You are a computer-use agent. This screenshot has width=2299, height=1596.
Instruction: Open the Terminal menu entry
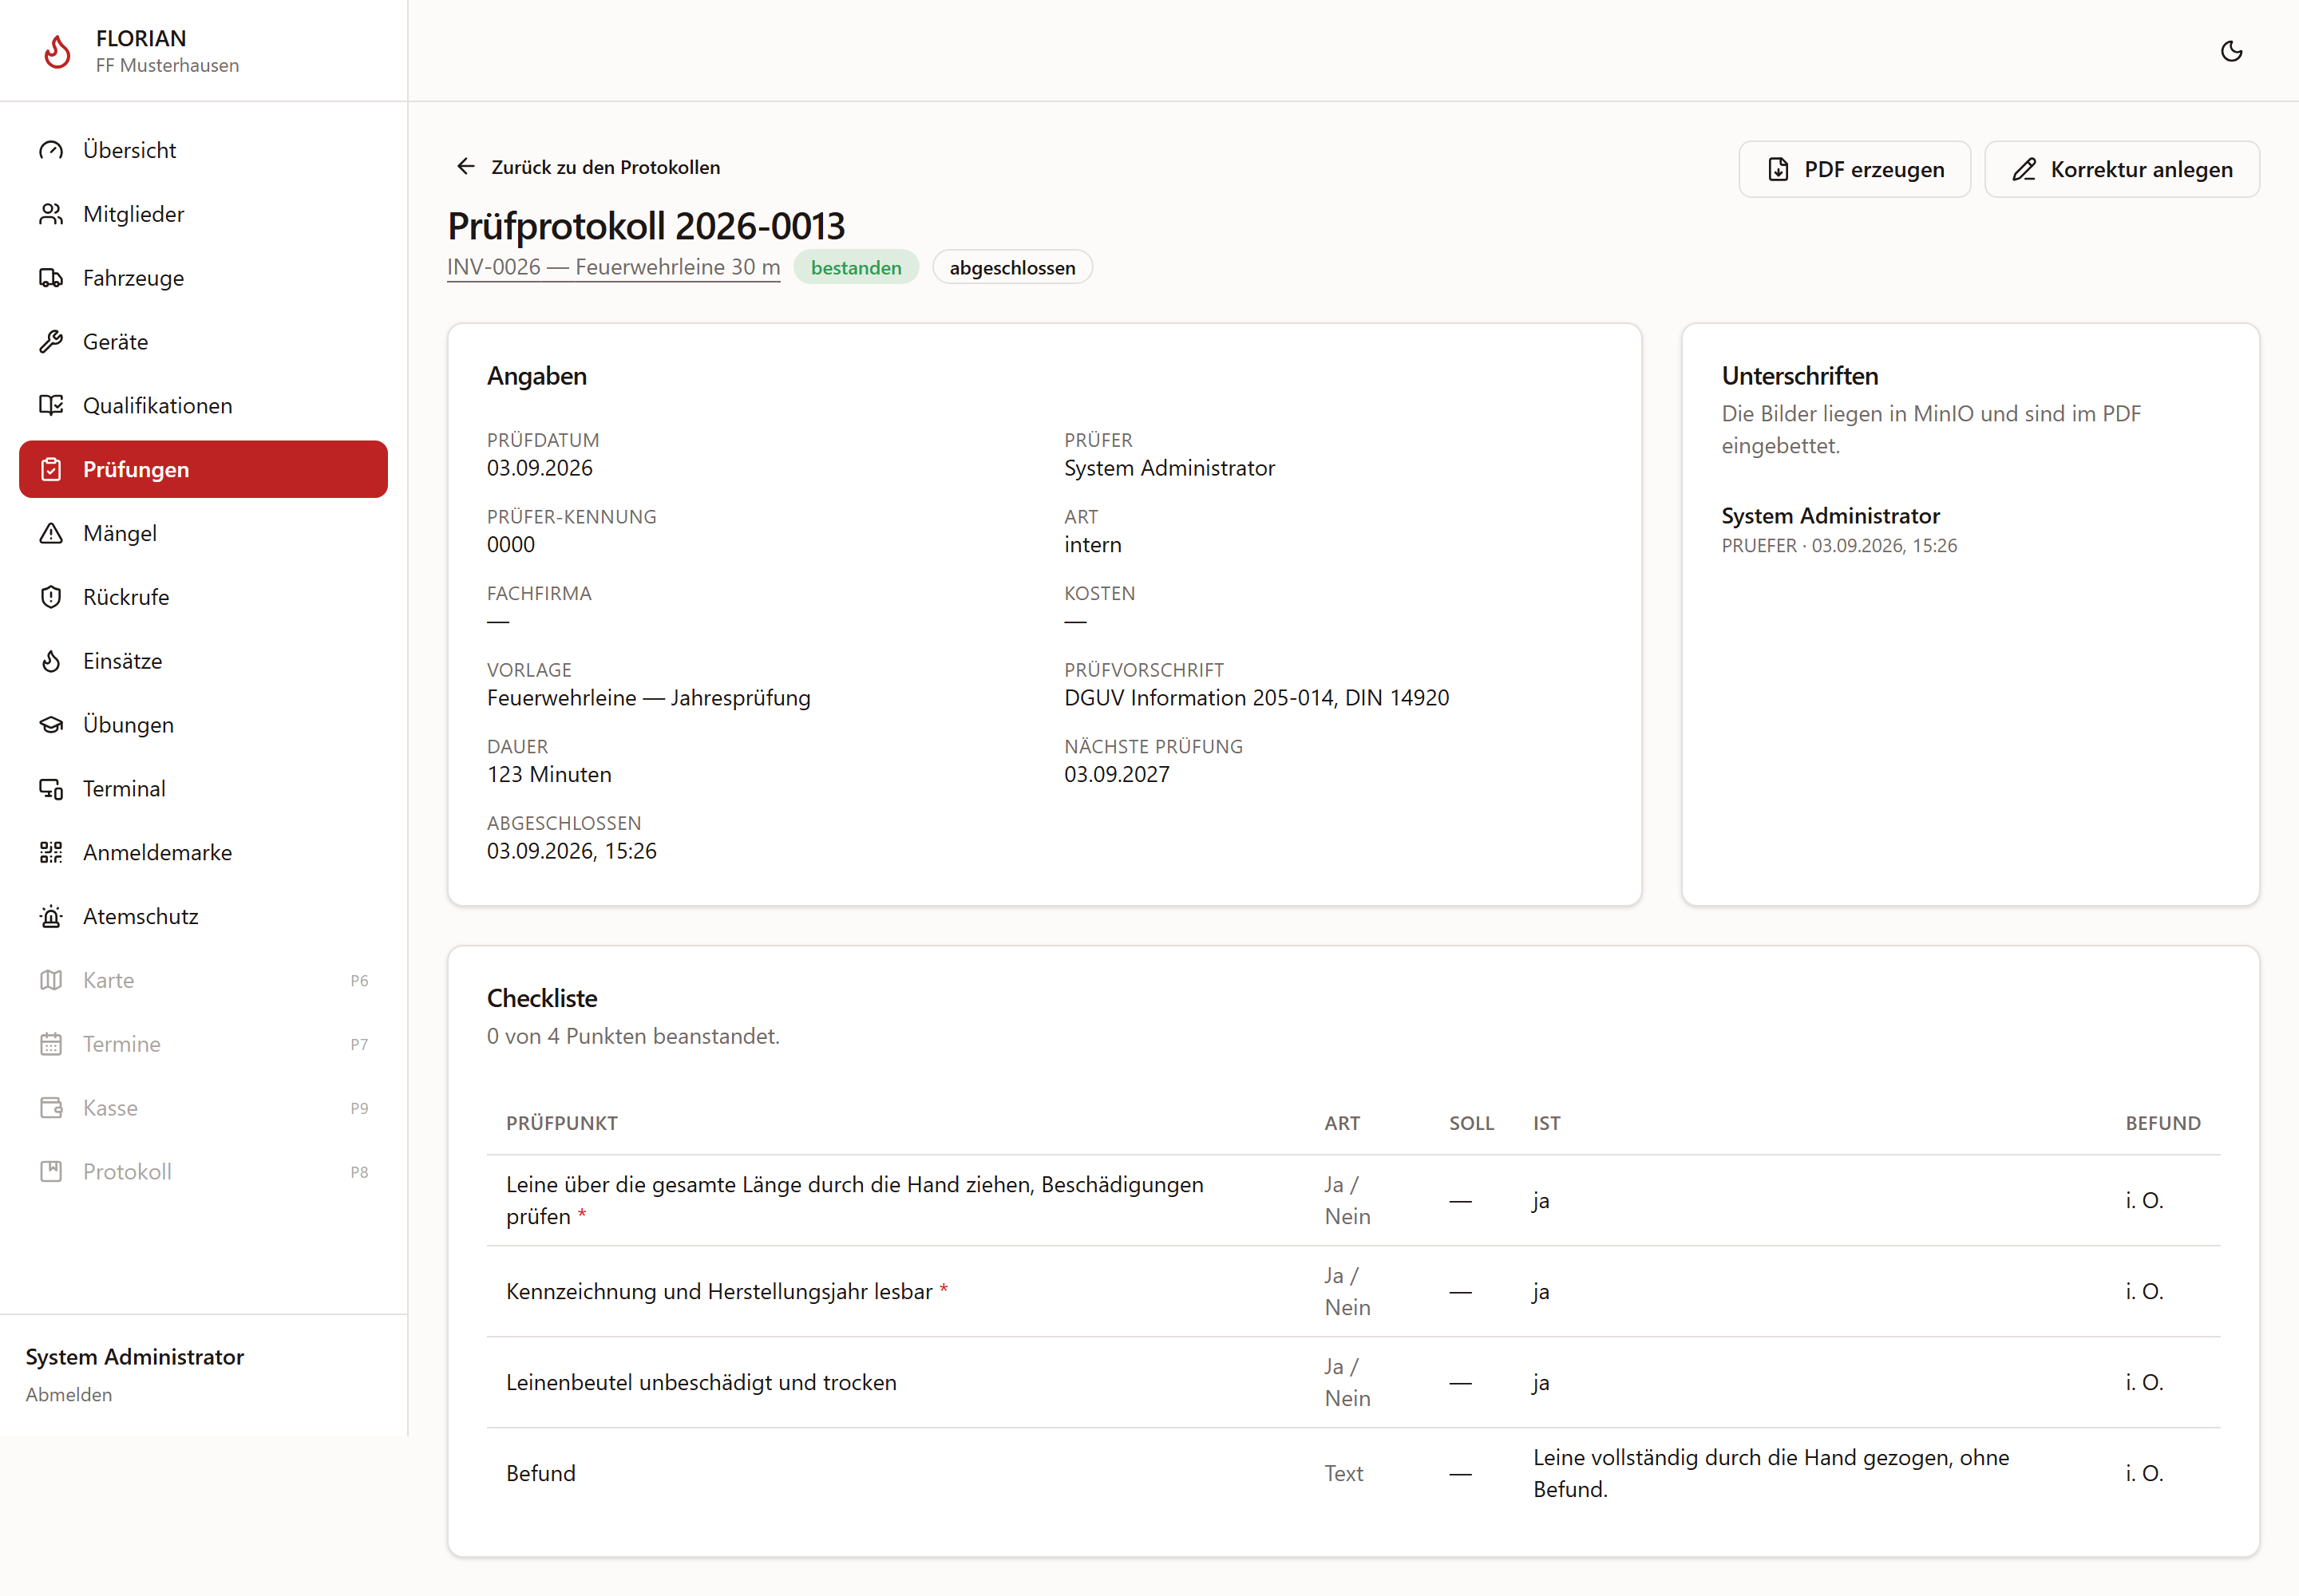(203, 789)
